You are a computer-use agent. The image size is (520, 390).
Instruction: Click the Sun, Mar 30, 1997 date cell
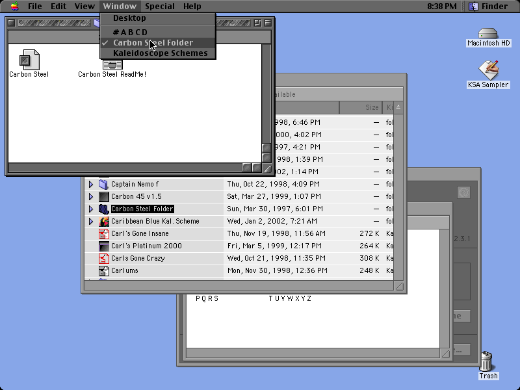click(x=275, y=209)
